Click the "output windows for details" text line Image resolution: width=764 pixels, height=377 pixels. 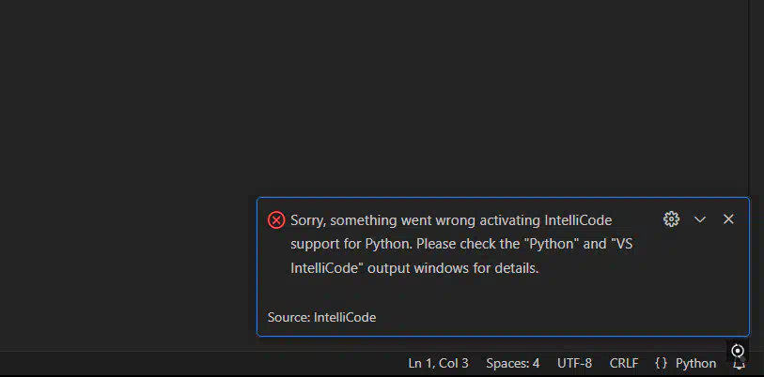(x=414, y=268)
